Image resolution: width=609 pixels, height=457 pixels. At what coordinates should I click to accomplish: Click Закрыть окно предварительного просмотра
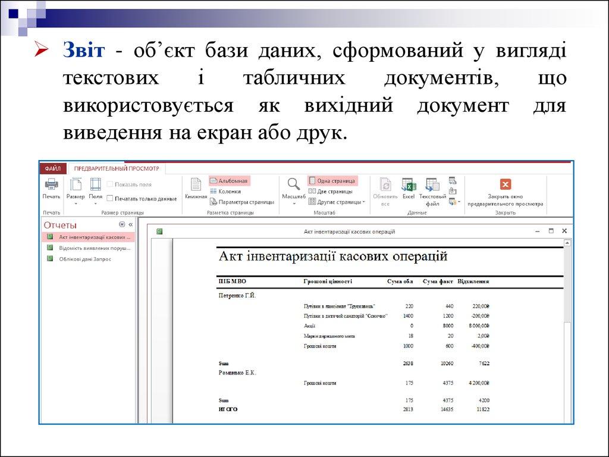tap(505, 190)
